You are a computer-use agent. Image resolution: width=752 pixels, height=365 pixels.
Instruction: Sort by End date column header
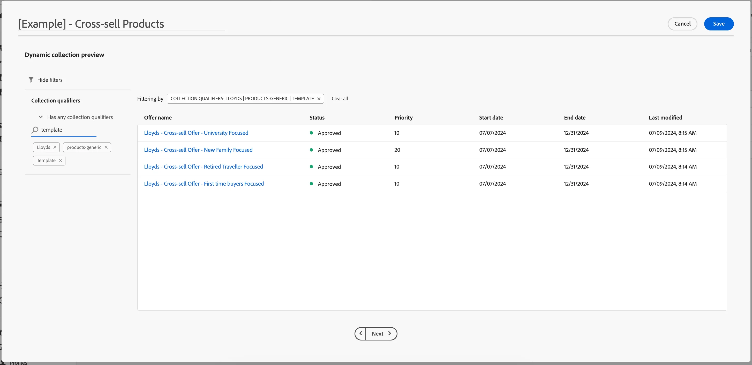575,118
